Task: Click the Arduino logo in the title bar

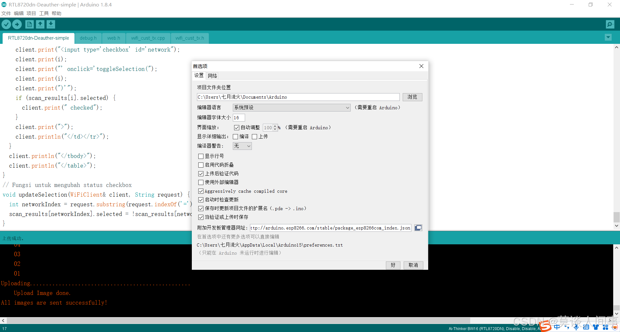Action: tap(4, 5)
